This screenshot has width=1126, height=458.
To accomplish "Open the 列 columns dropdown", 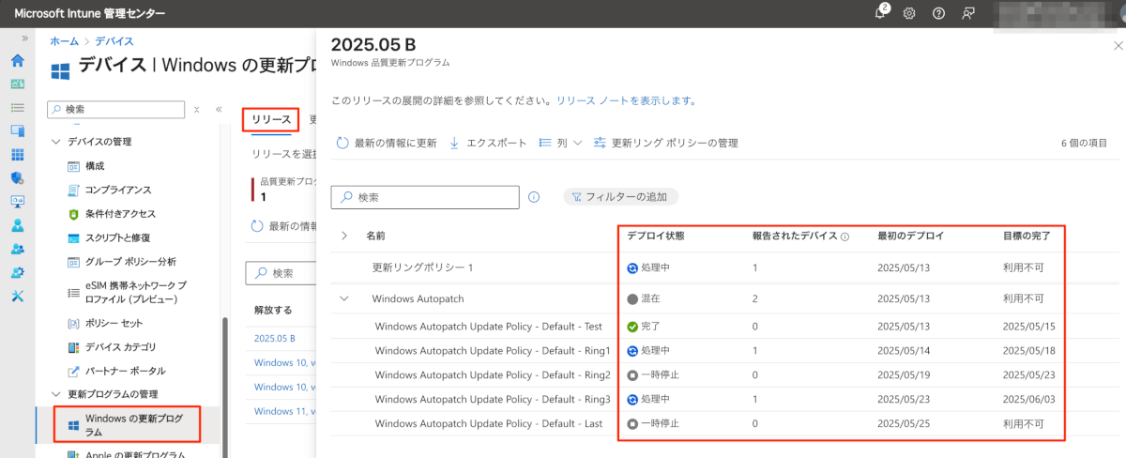I will pos(561,143).
